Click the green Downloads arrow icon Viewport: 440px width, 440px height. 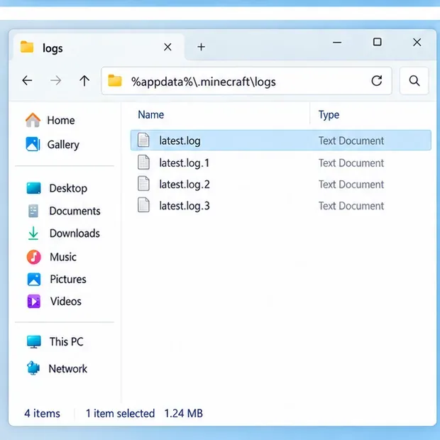coord(33,233)
